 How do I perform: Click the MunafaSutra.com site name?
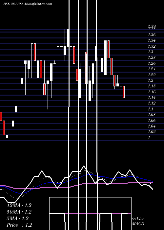coord(38,4)
